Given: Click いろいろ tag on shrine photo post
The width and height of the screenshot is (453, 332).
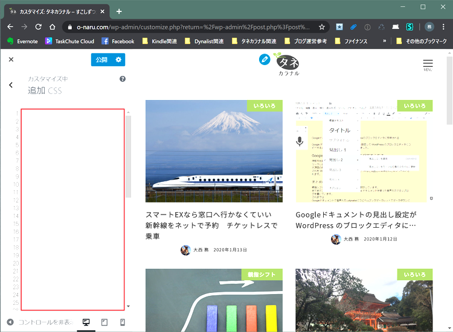Looking at the screenshot, I should 415,275.
